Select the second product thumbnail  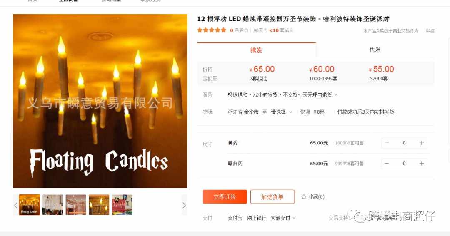click(x=52, y=205)
